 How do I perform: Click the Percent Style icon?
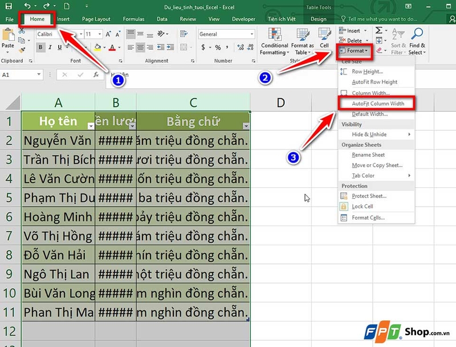click(218, 47)
